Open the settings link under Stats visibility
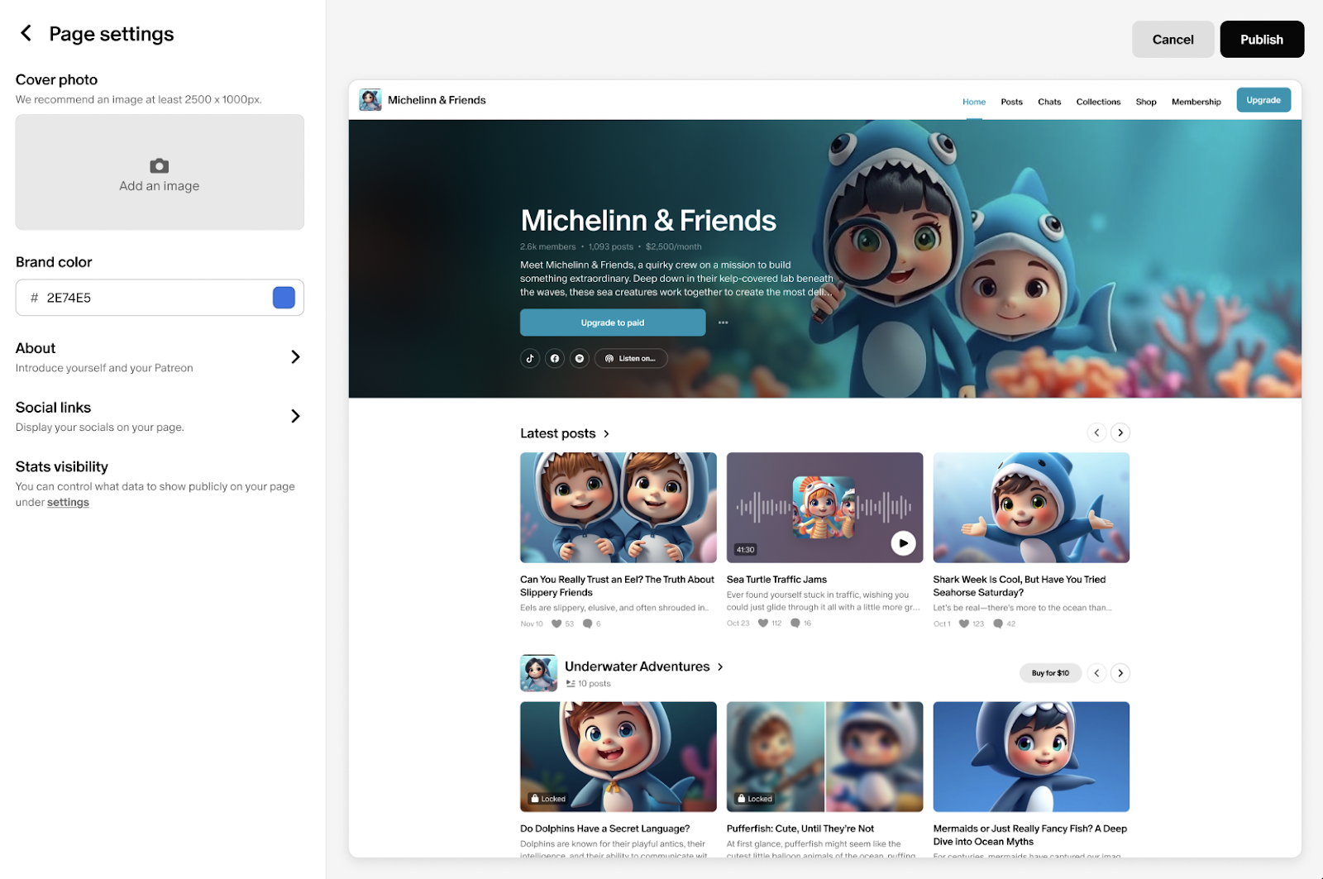The width and height of the screenshot is (1323, 879). click(x=68, y=502)
